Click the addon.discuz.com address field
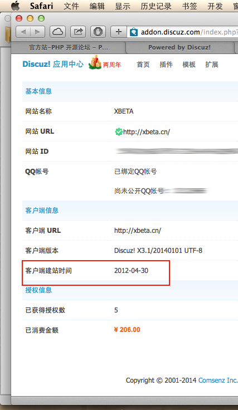The image size is (238, 410). pyautogui.click(x=183, y=32)
